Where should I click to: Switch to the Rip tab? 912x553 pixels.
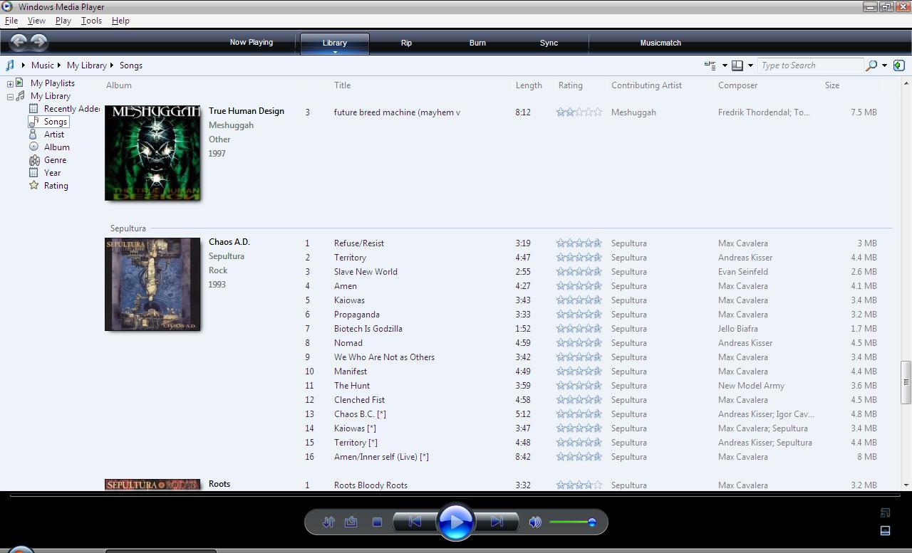coord(406,43)
